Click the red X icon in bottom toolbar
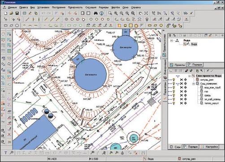This screenshot has height=162, width=225. (136, 153)
